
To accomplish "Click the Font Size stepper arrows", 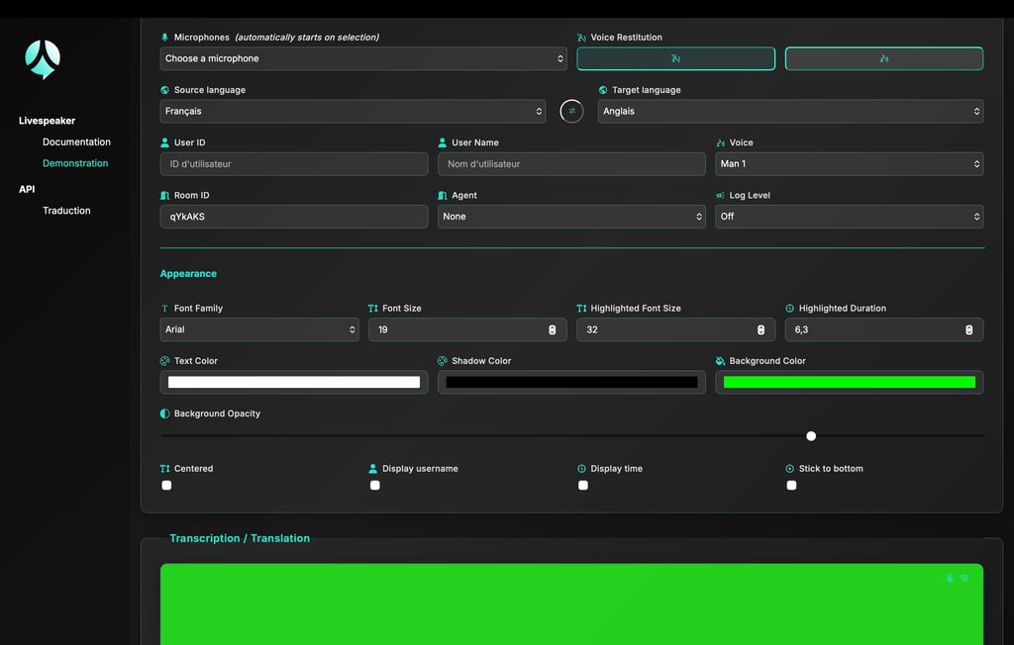I will click(553, 329).
